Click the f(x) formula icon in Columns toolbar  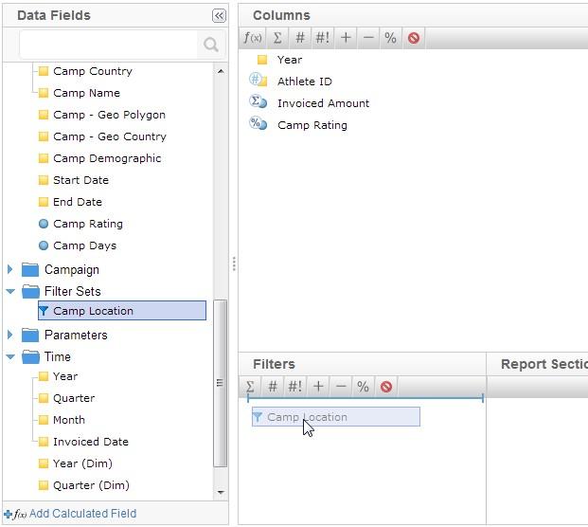pos(253,38)
